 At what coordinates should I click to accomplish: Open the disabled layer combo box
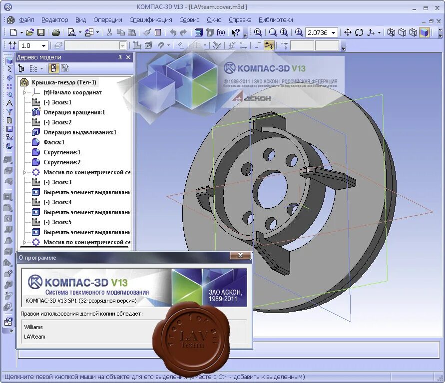95,45
